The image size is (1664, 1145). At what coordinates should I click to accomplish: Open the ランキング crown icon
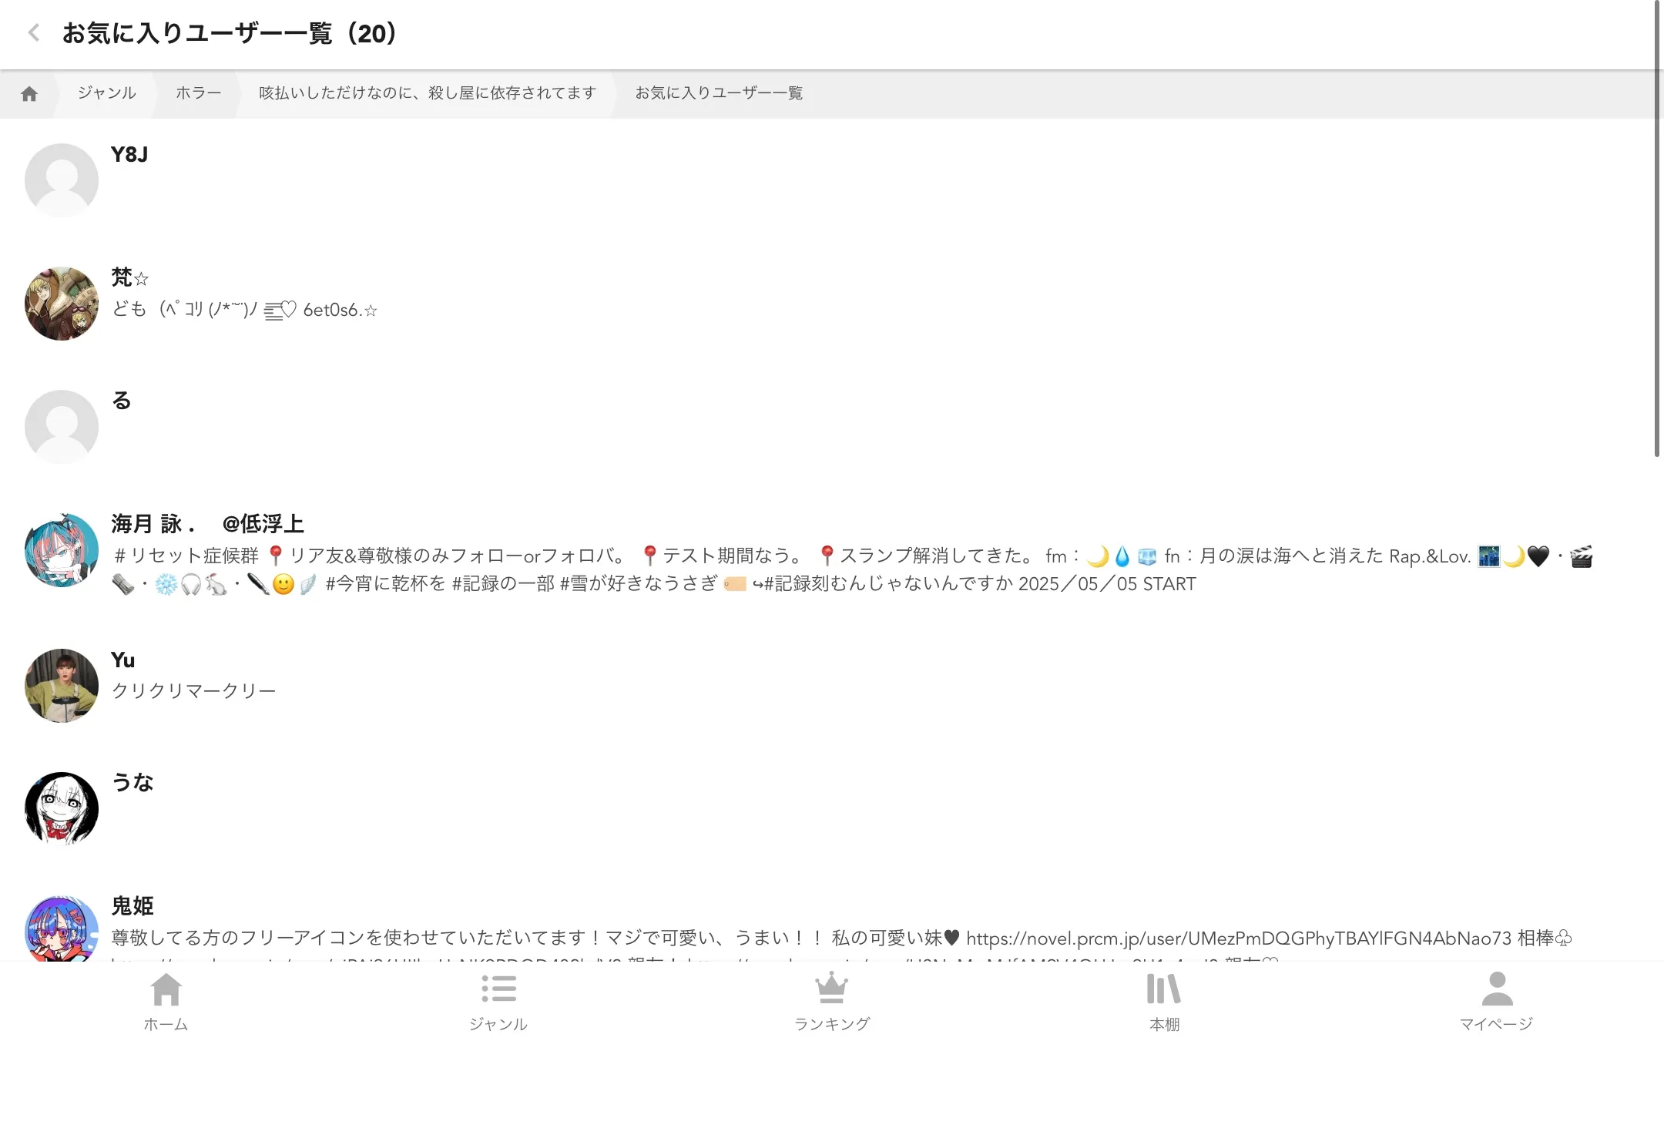point(831,998)
